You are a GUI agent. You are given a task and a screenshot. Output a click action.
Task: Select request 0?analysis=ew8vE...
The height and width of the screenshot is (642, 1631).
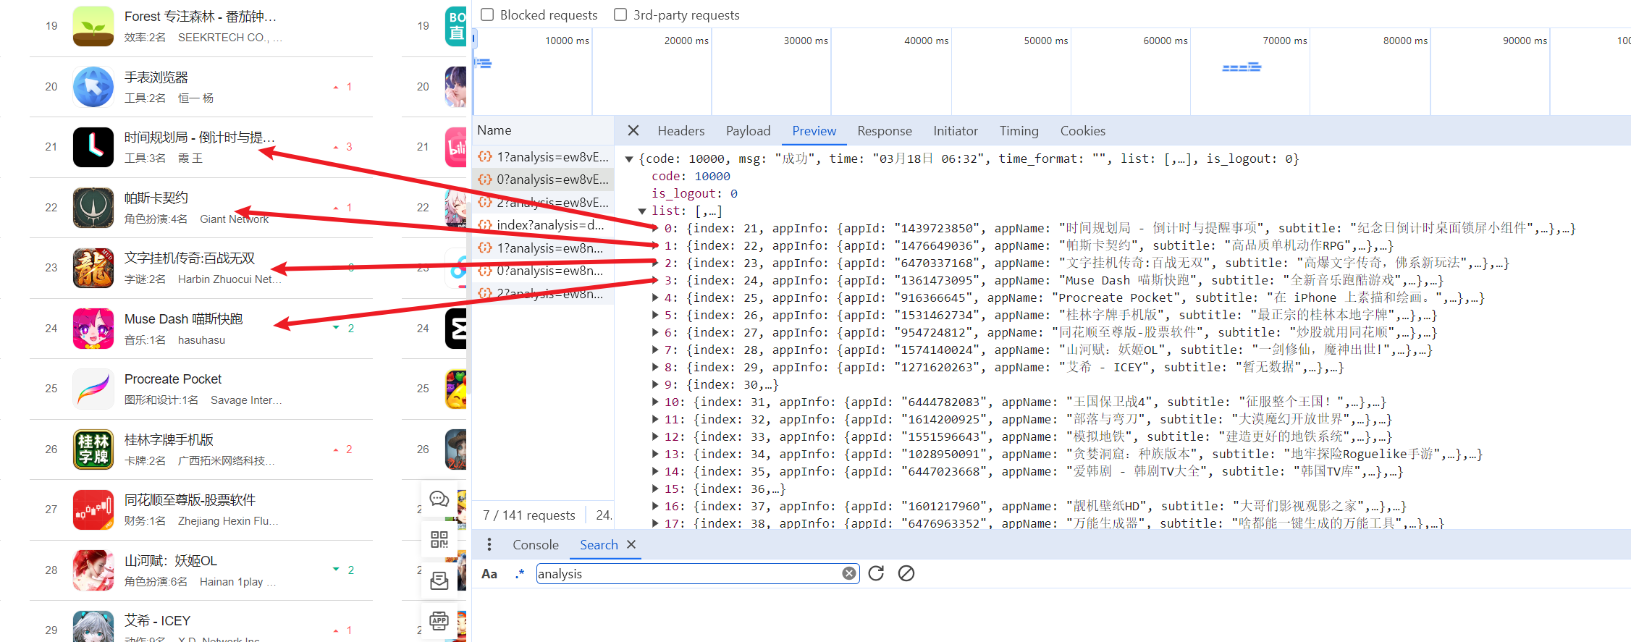[x=543, y=179]
